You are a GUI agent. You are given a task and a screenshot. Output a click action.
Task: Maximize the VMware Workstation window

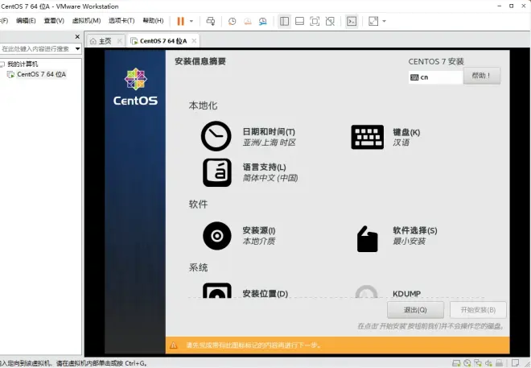click(x=512, y=6)
